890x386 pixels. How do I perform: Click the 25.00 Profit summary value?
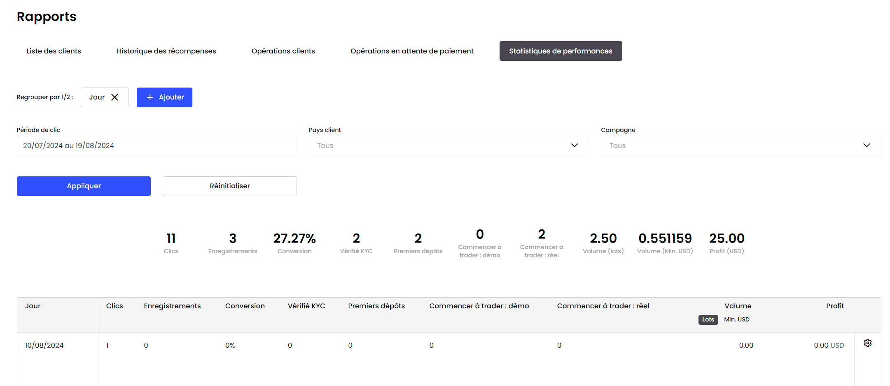pyautogui.click(x=727, y=238)
